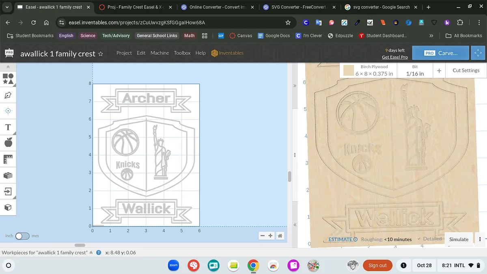Open the 3D cube tool
The height and width of the screenshot is (274, 487).
pos(8,207)
